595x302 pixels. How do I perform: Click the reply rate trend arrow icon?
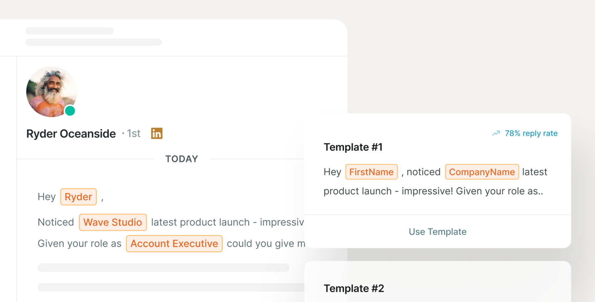pos(496,133)
